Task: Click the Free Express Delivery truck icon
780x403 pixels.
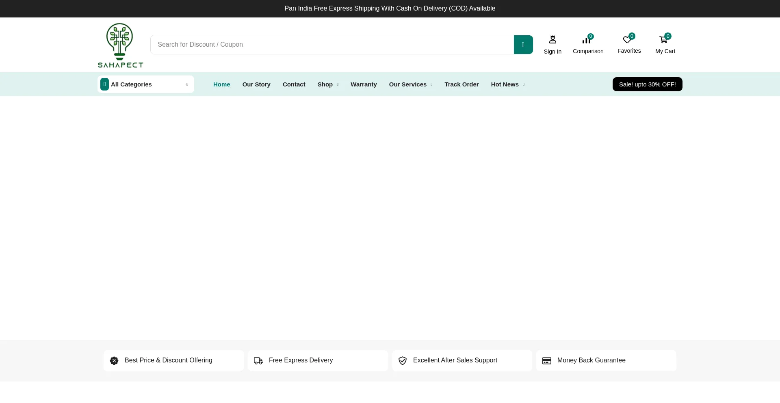Action: [258, 361]
